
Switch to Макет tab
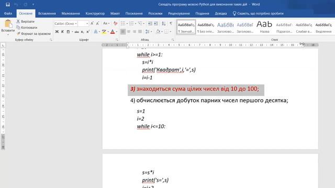115,14
